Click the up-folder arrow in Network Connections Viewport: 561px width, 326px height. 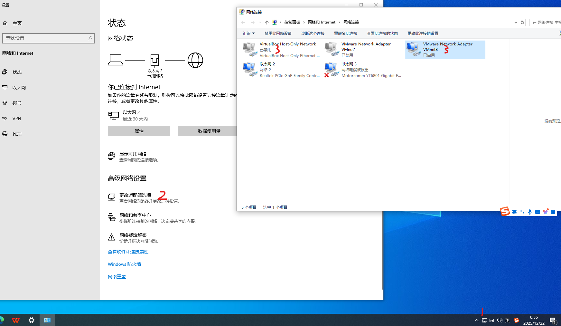click(x=266, y=22)
